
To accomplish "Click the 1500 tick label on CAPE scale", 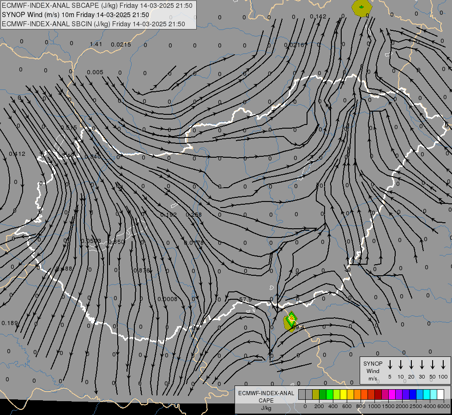I will point(388,406).
